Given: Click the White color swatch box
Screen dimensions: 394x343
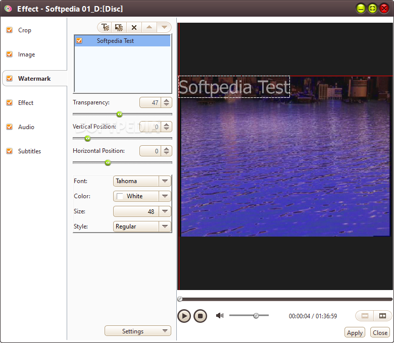Looking at the screenshot, I should coord(120,196).
